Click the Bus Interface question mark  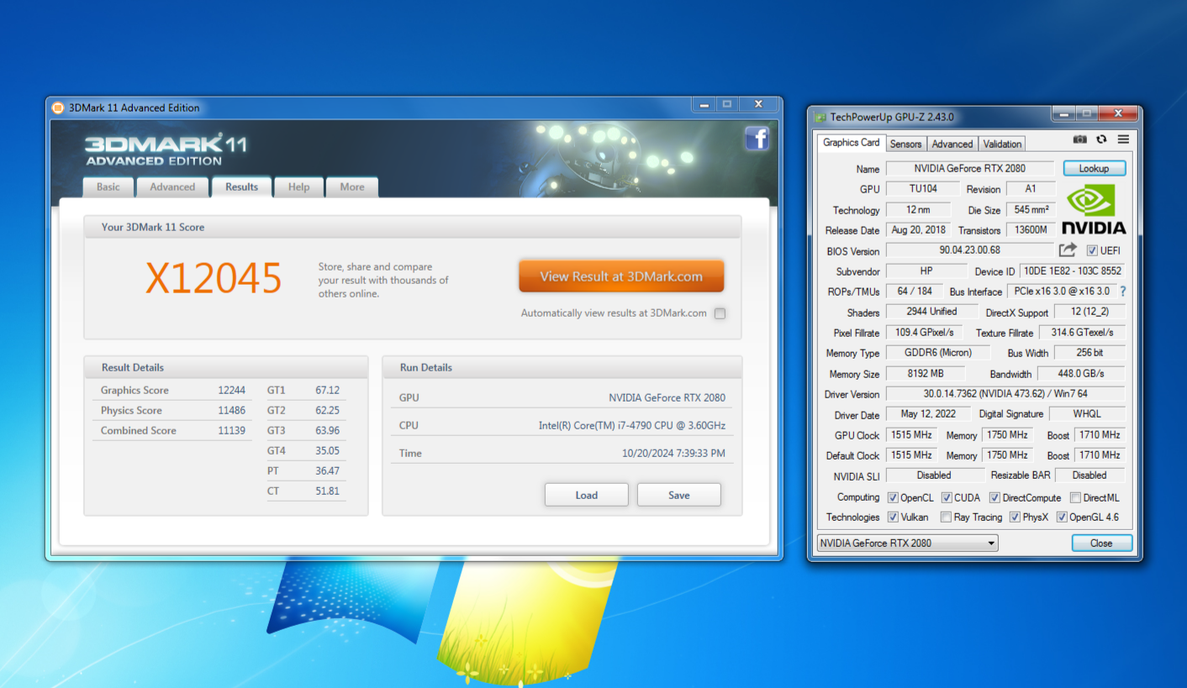tap(1122, 291)
